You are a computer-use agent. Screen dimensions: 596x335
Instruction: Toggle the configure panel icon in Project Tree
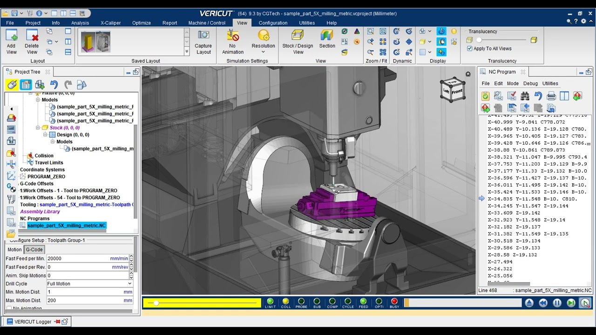tap(26, 85)
